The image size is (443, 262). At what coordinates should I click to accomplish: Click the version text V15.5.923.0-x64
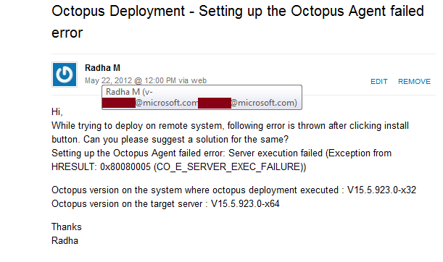coord(245,204)
